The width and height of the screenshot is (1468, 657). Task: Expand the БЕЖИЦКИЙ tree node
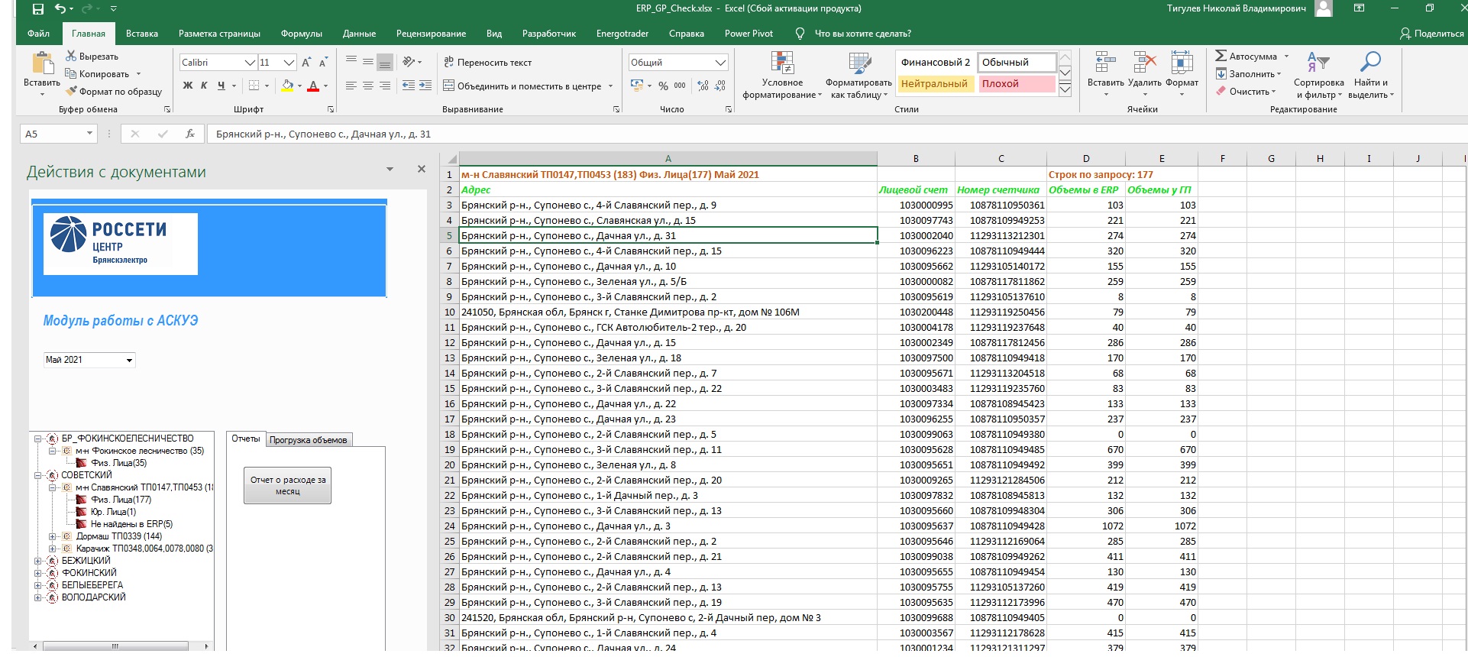coord(38,561)
